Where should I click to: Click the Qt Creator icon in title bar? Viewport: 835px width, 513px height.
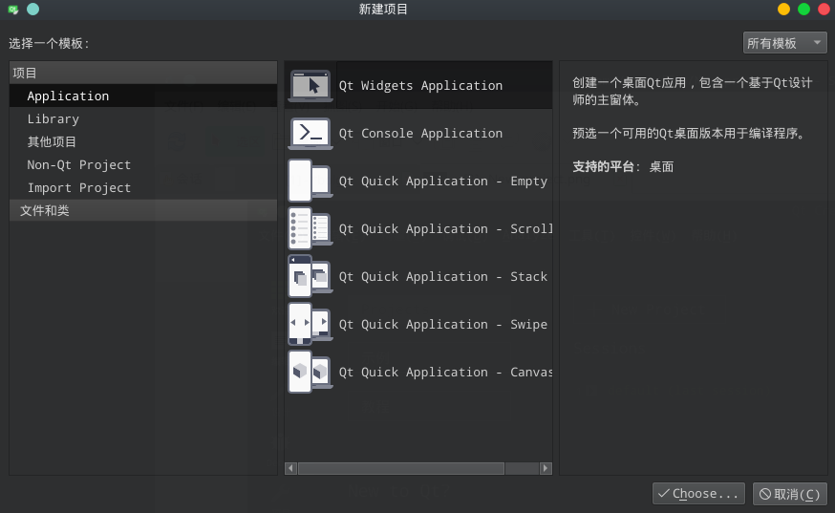[x=13, y=10]
